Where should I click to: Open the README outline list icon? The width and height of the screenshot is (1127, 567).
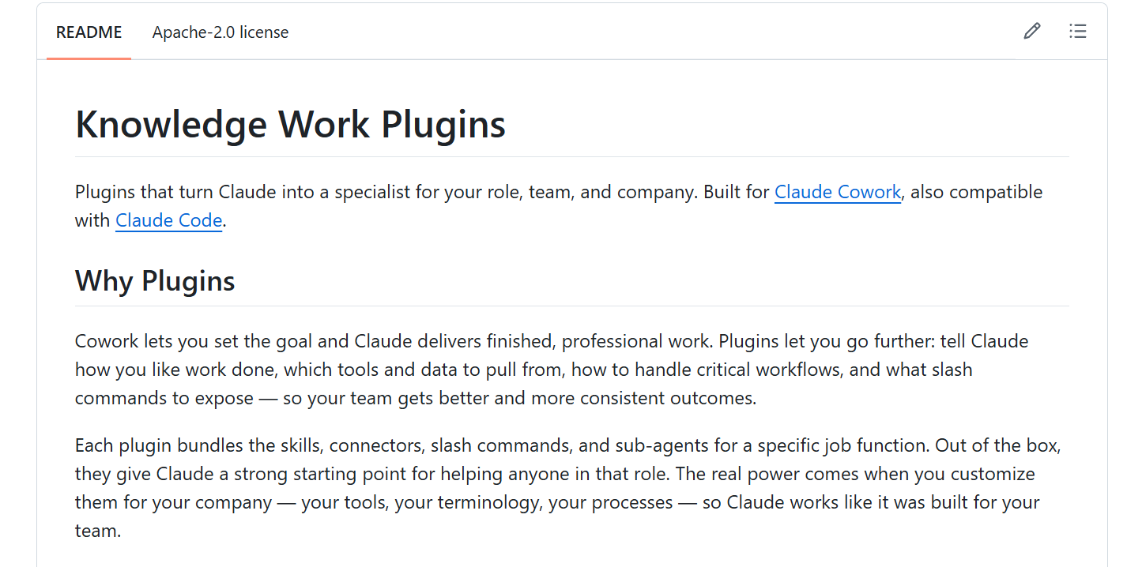coord(1077,32)
